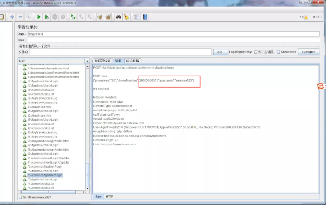This screenshot has height=206, width=326.
Task: Click the phoneArea JSON post data line
Action: click(143, 81)
